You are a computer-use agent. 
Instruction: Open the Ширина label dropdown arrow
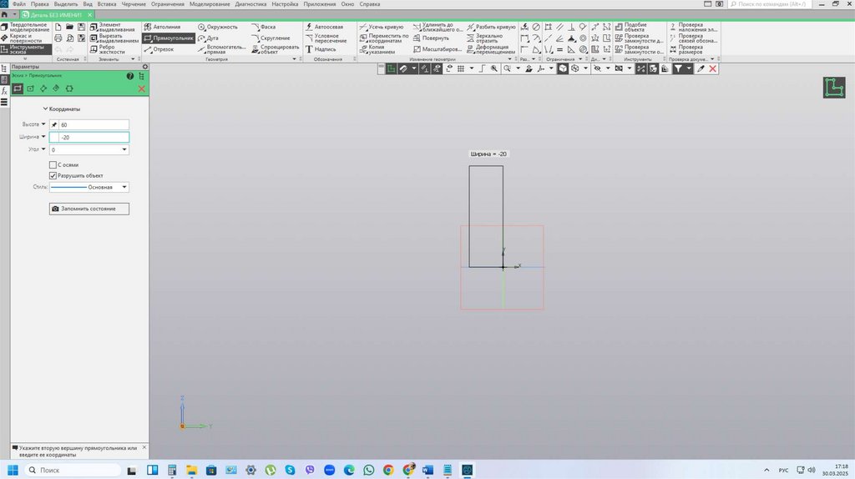pos(43,137)
